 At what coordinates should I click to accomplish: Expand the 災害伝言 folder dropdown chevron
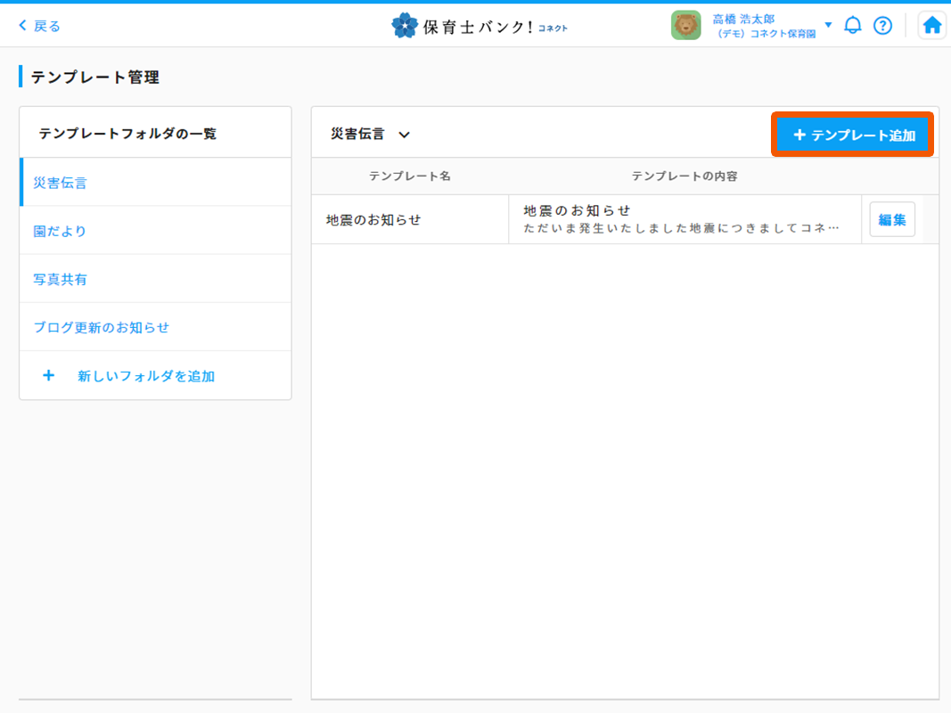click(404, 135)
